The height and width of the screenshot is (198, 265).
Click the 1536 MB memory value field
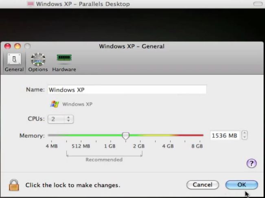pyautogui.click(x=225, y=135)
